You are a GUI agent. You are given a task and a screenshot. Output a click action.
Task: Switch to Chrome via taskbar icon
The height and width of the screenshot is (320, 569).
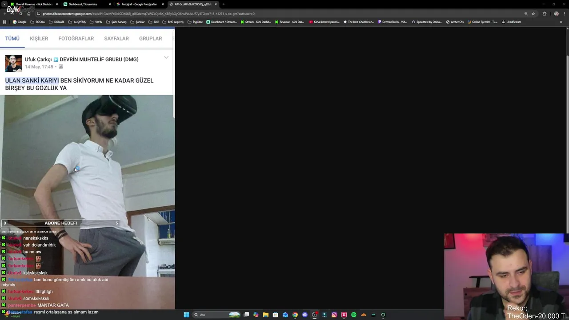(x=295, y=315)
